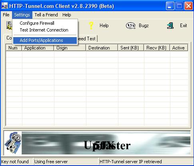Click the Active column header

[179, 48]
